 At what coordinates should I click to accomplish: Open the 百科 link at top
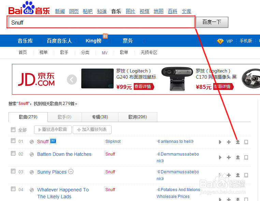(172, 11)
